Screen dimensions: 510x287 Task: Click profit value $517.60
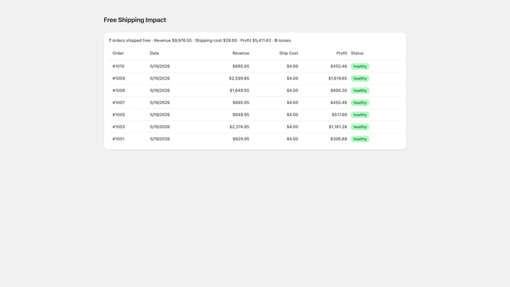pos(339,115)
